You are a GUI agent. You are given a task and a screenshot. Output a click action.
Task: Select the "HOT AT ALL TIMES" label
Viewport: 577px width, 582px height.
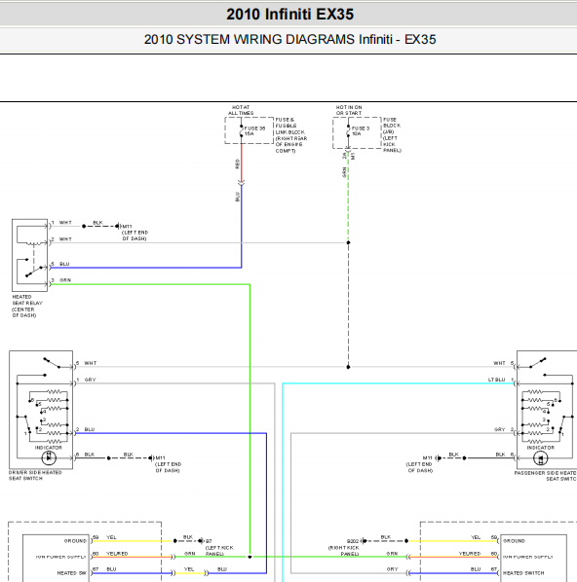(x=241, y=110)
